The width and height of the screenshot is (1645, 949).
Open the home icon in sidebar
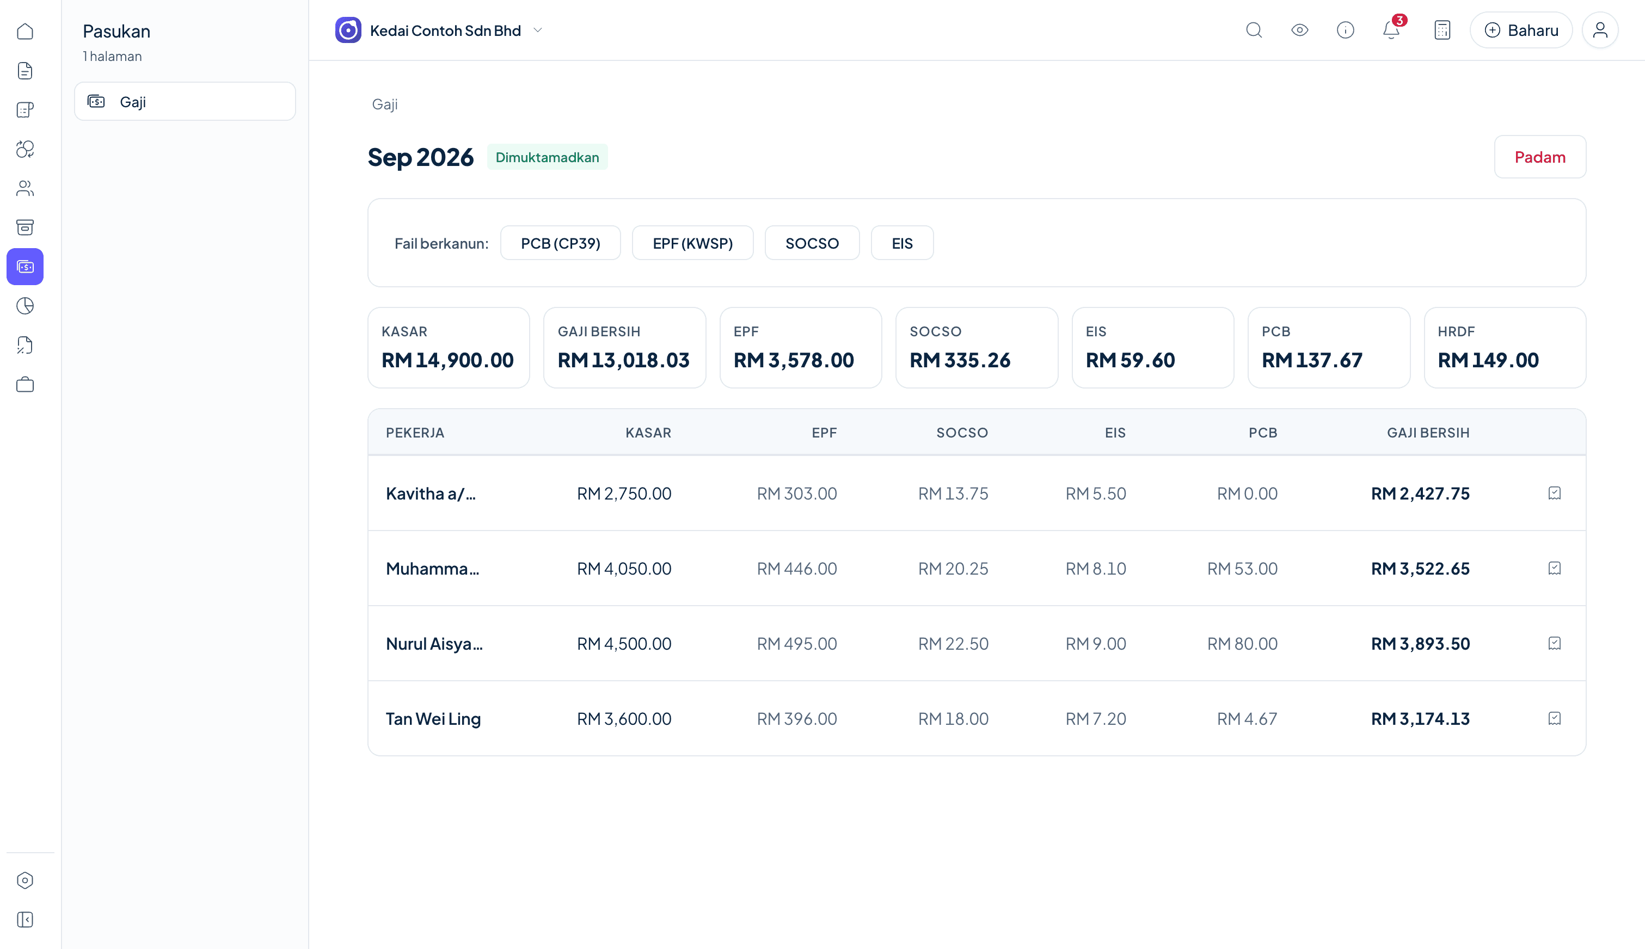point(25,31)
